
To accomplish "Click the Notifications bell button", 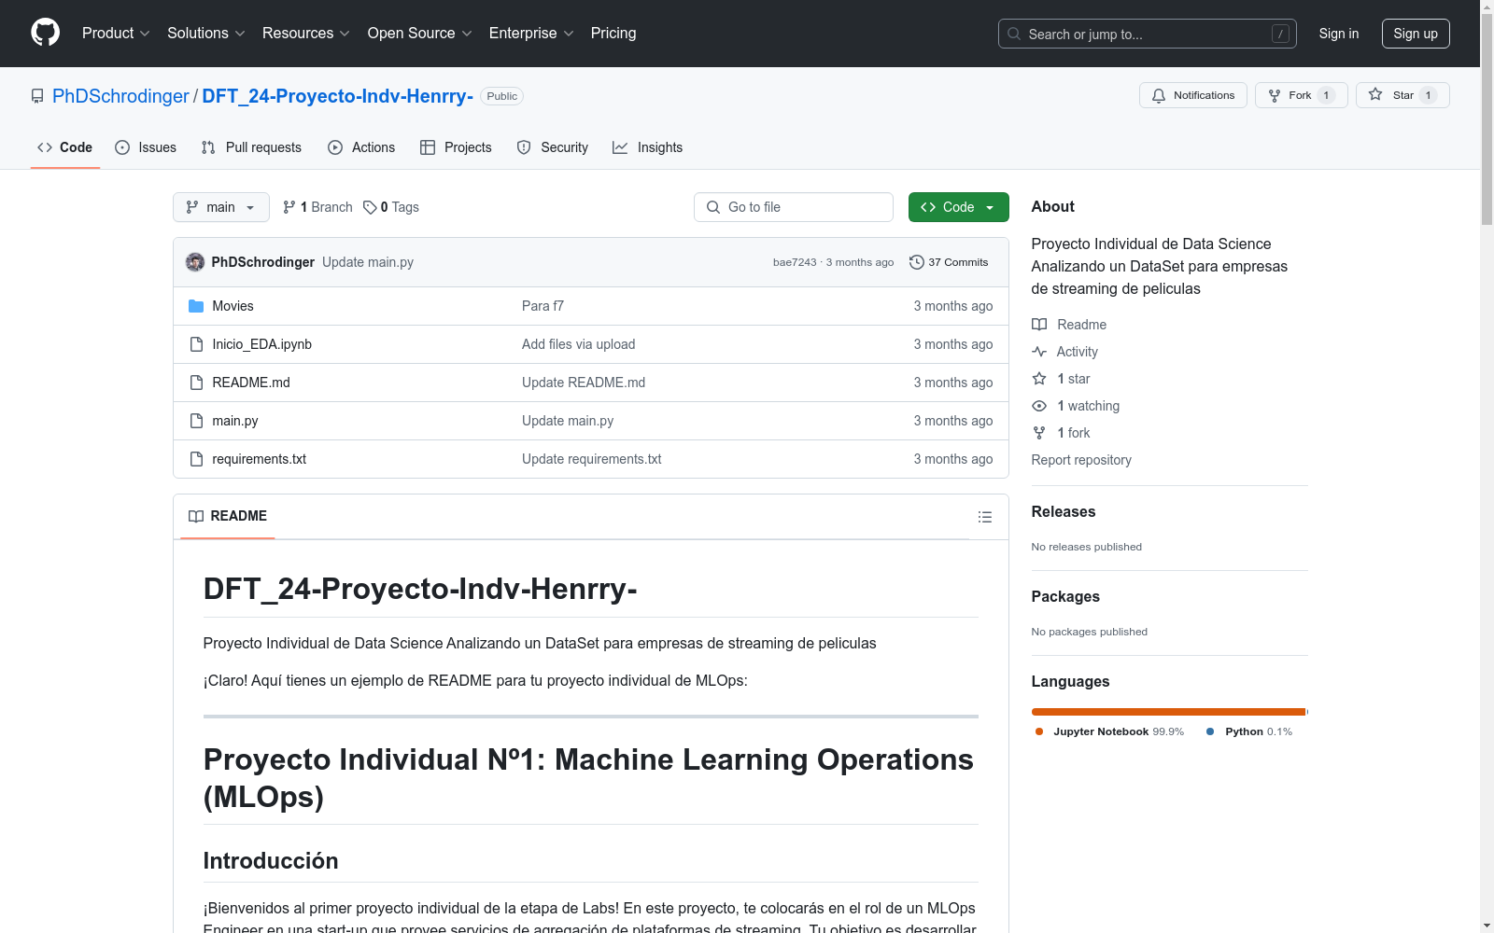I will 1192,95.
